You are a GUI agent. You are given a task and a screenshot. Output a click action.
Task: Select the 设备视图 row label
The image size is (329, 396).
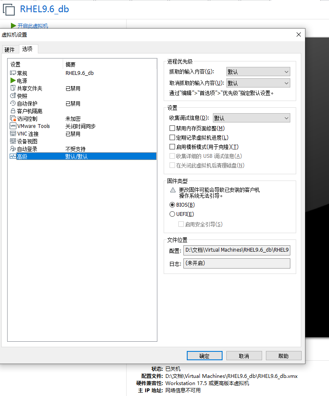27,141
